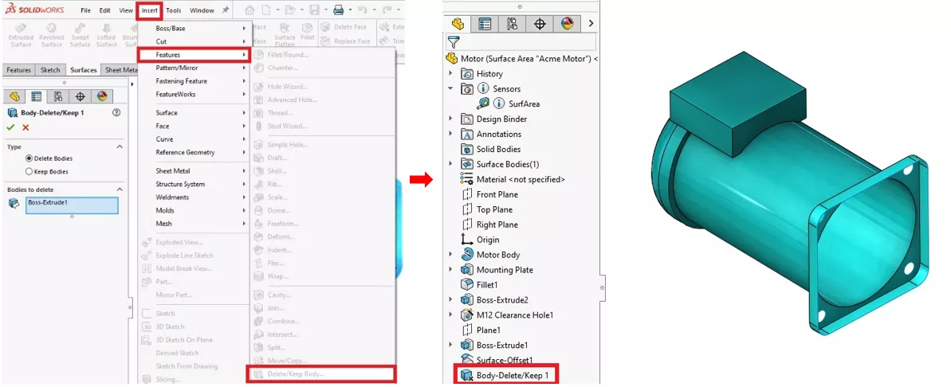Screen dimensions: 951x387
Task: Click Replace Face in Surfaces ribbon
Action: click(x=345, y=41)
